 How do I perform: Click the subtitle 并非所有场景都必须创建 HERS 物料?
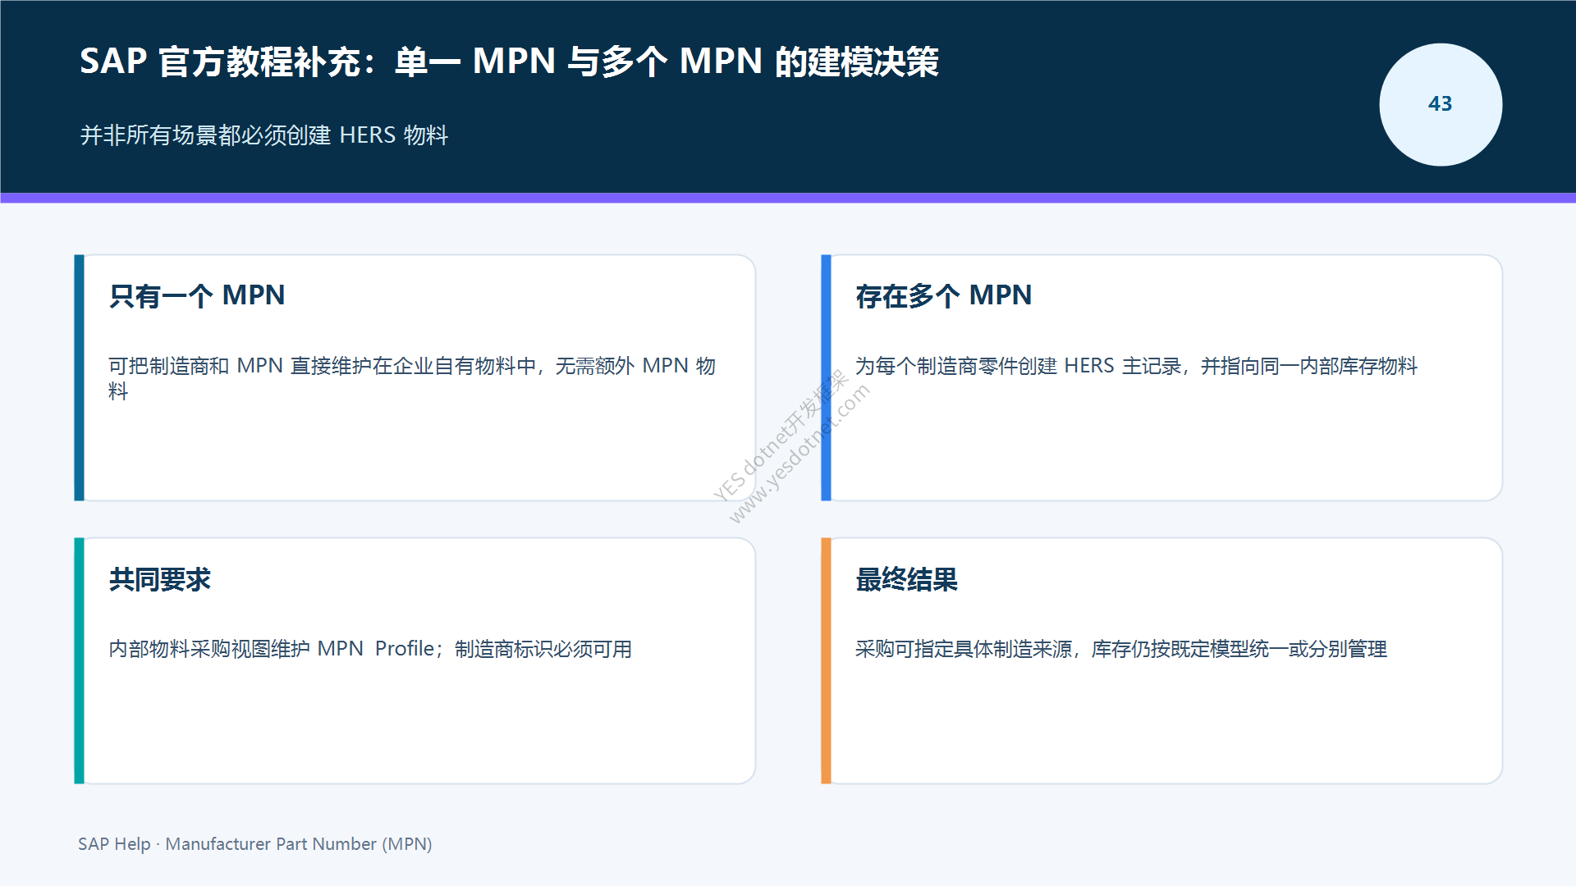[x=264, y=135]
